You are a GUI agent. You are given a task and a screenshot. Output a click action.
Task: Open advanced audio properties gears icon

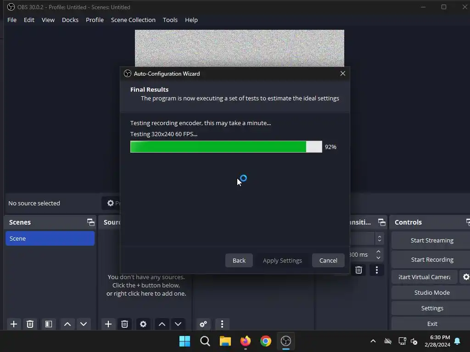(x=203, y=324)
